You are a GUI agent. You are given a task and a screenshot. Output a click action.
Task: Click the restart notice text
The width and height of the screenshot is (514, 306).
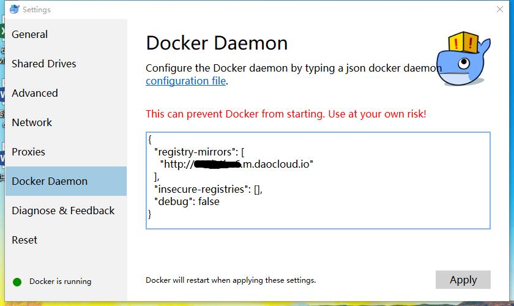point(231,280)
